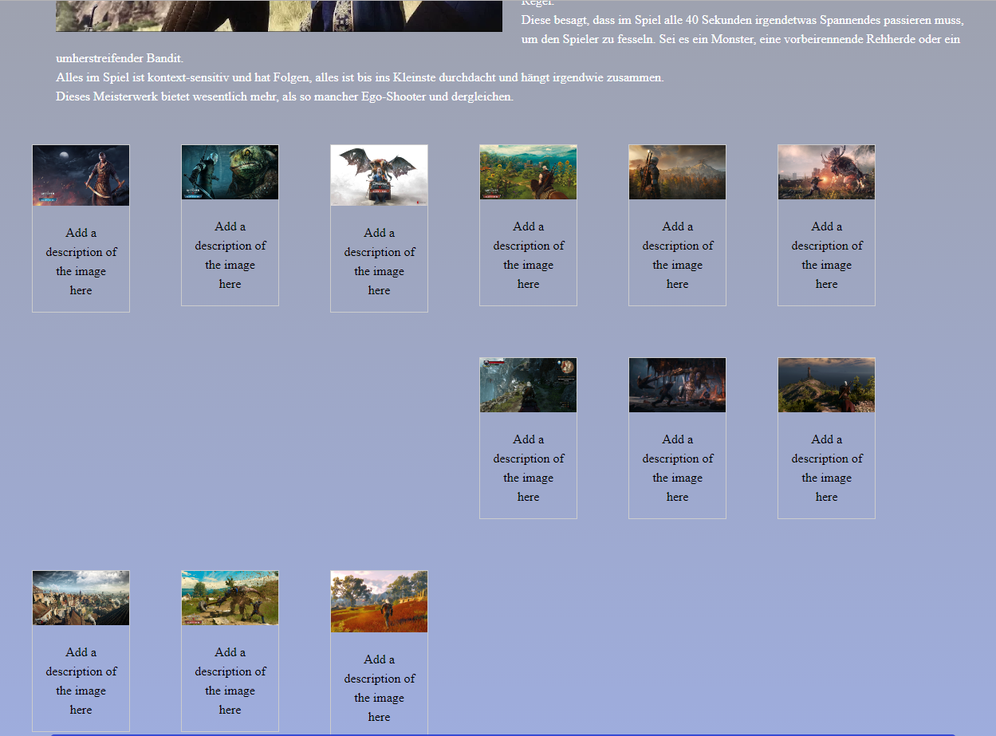Click caption under the green meadow fight image

point(230,681)
